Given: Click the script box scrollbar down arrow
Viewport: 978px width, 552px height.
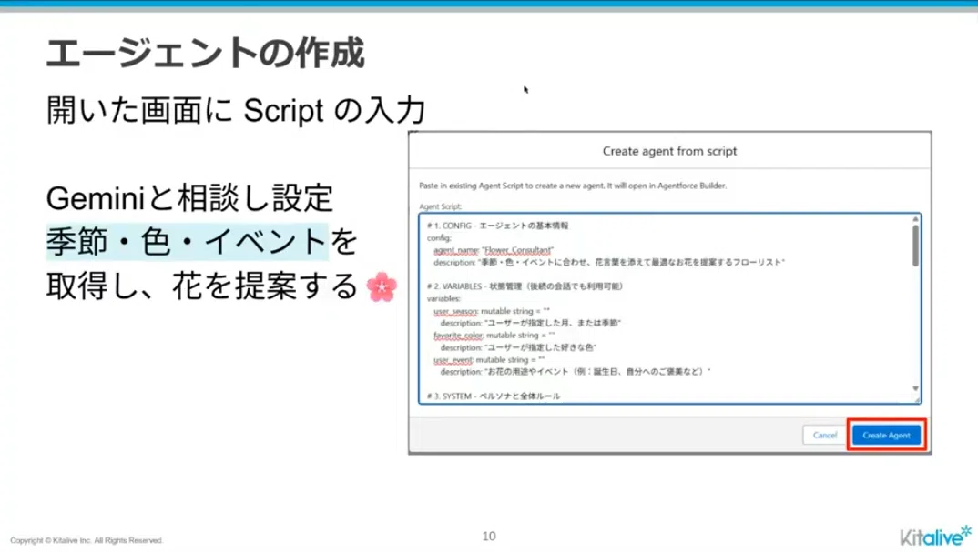Looking at the screenshot, I should [x=915, y=389].
